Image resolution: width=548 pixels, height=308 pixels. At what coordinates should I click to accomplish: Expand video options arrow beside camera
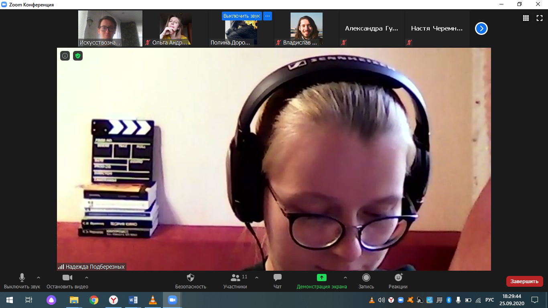click(87, 278)
